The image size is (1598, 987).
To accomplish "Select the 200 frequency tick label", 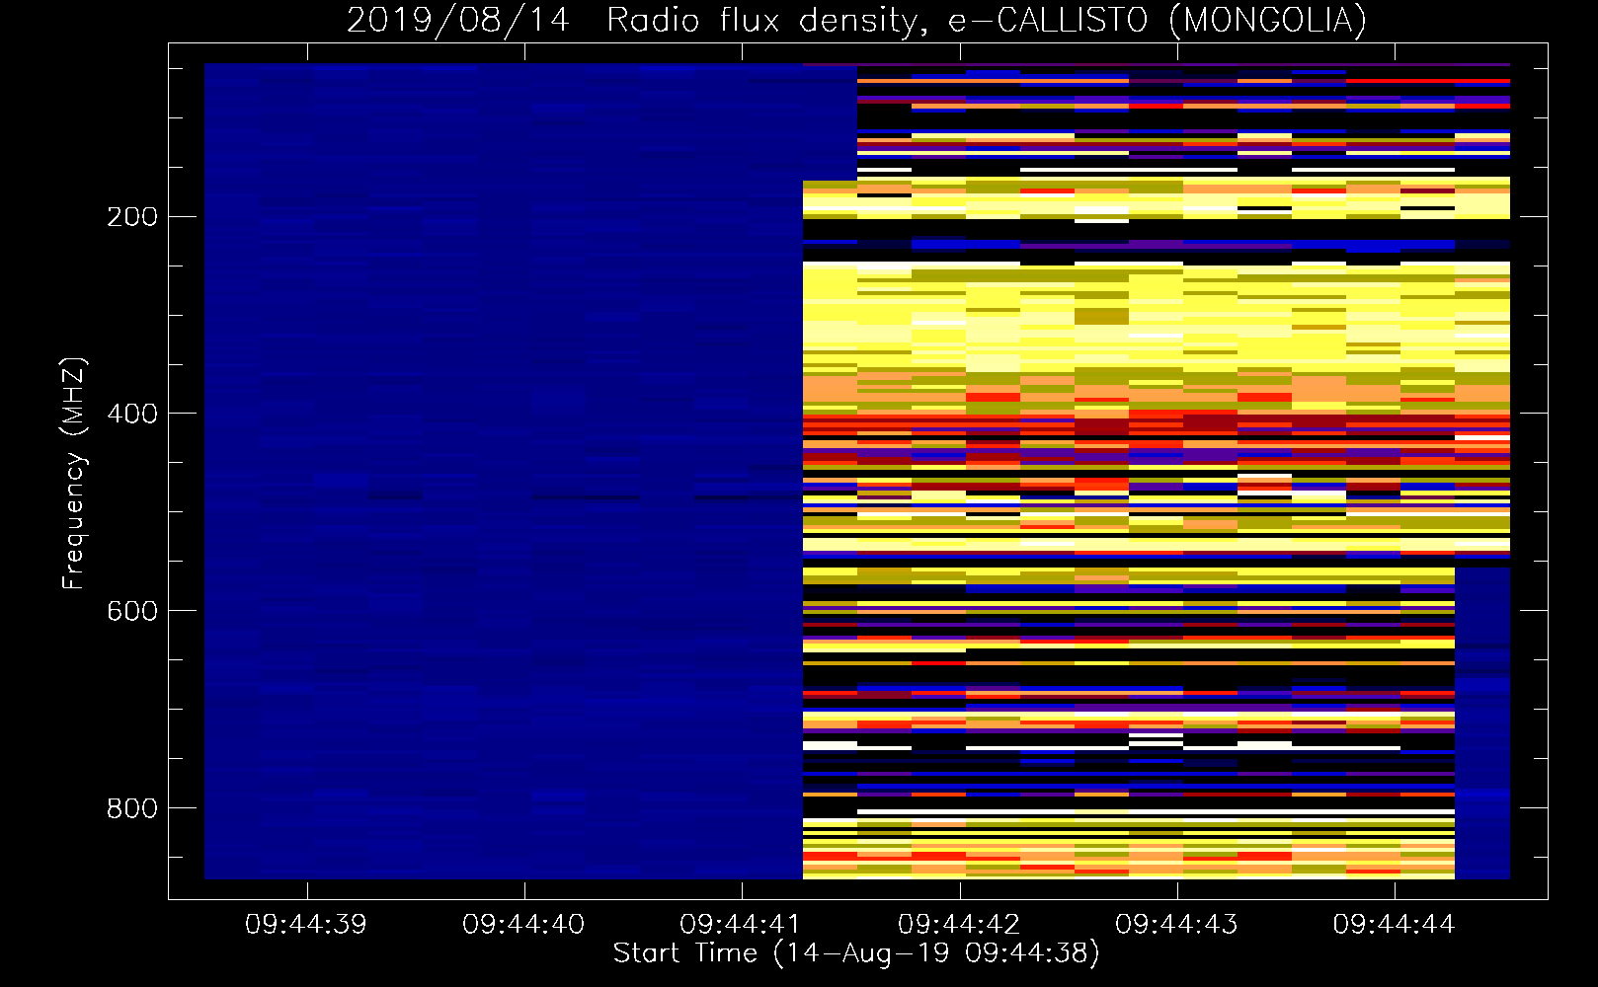I will tap(132, 217).
